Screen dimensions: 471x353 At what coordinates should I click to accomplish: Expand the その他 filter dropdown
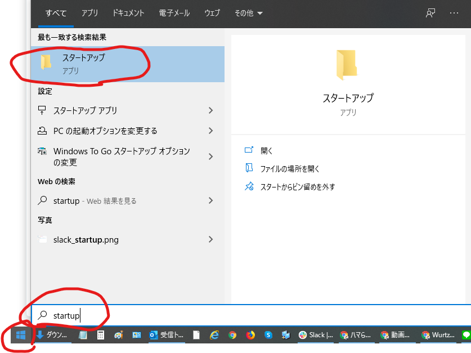(248, 12)
